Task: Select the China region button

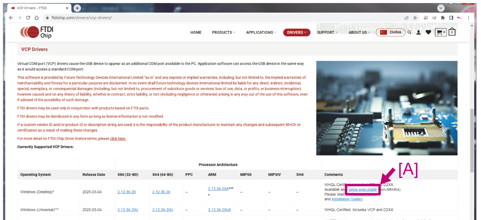Action: (x=390, y=33)
